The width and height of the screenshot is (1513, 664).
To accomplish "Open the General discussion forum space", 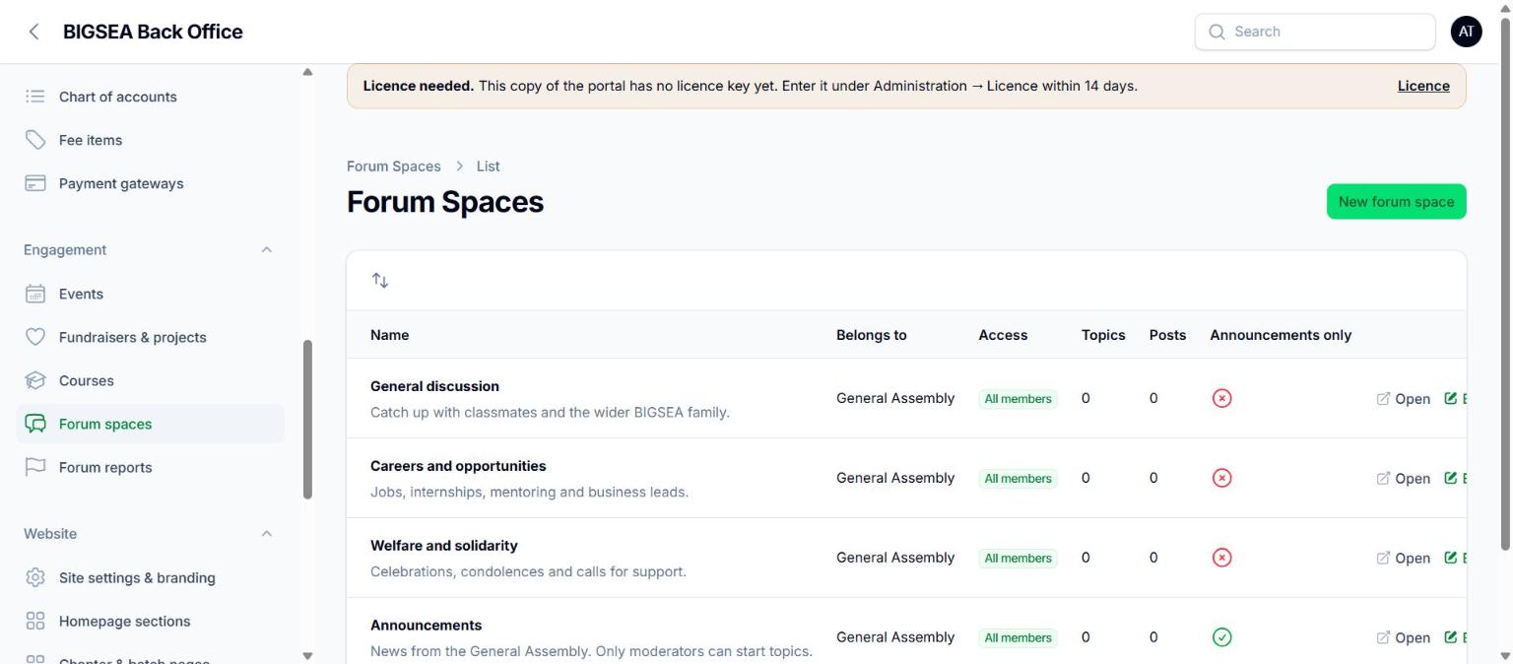I will click(x=1404, y=399).
